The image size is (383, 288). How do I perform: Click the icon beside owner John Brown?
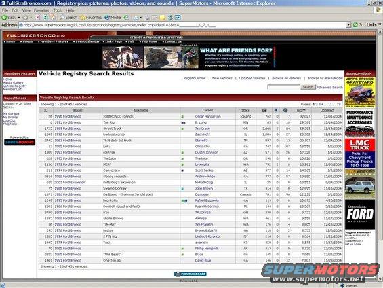click(x=182, y=189)
